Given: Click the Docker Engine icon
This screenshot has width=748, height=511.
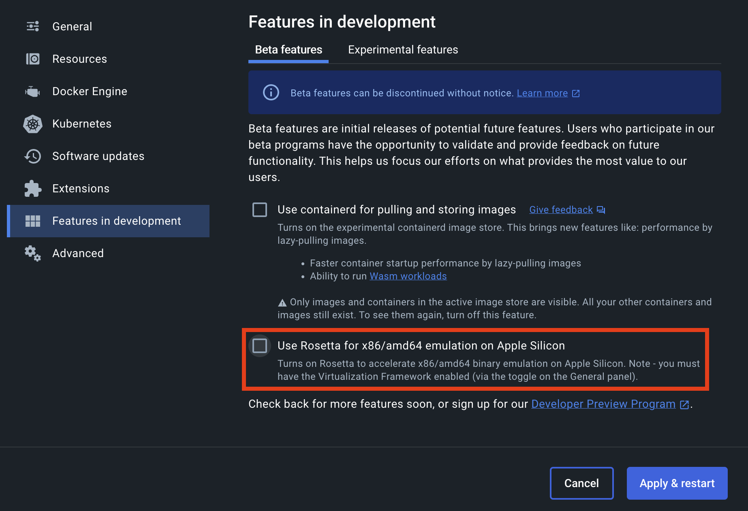Looking at the screenshot, I should tap(33, 92).
